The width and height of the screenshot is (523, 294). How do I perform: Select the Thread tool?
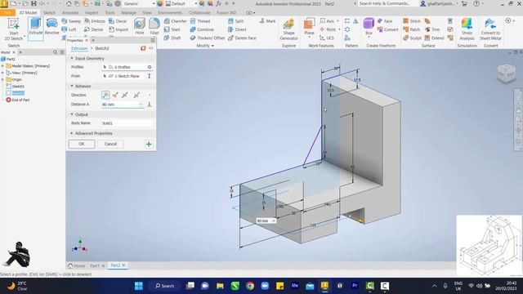tap(200, 21)
